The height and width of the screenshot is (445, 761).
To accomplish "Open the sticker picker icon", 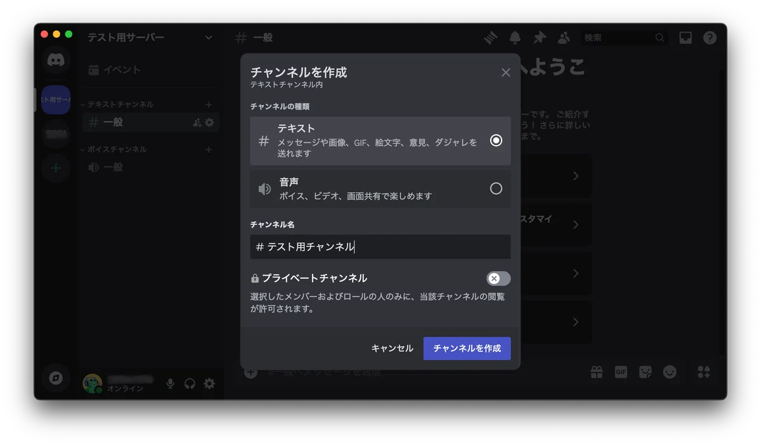I will [x=646, y=372].
